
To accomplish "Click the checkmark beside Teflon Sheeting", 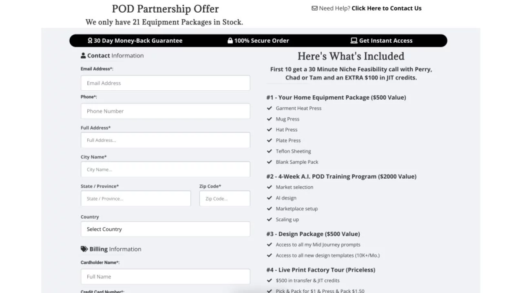I will 270,151.
